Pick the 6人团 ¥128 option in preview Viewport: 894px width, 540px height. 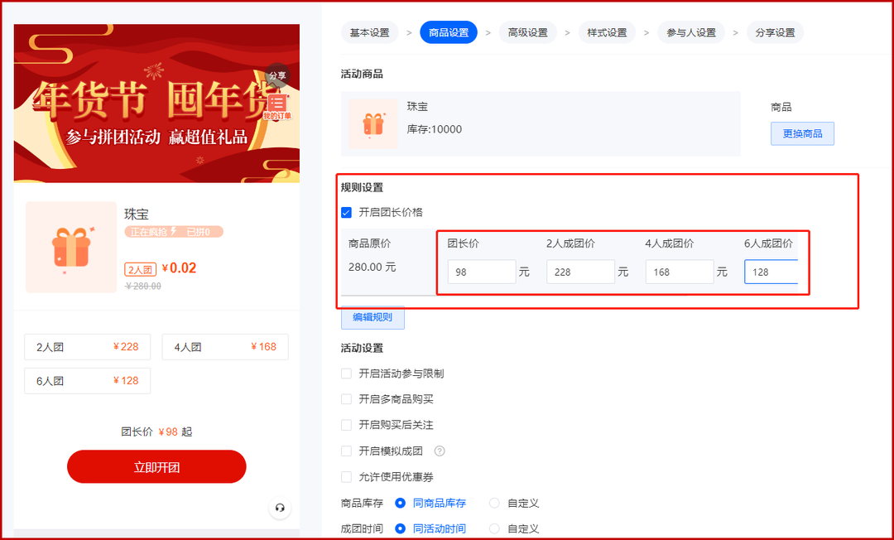click(87, 381)
